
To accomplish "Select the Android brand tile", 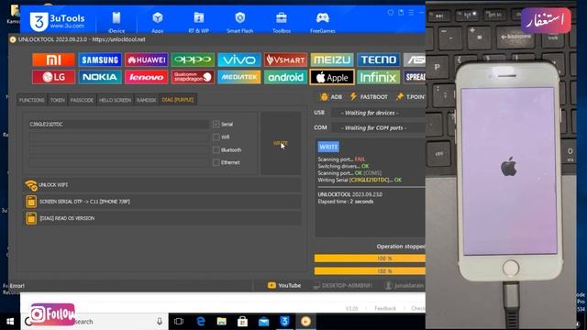I will coord(285,77).
